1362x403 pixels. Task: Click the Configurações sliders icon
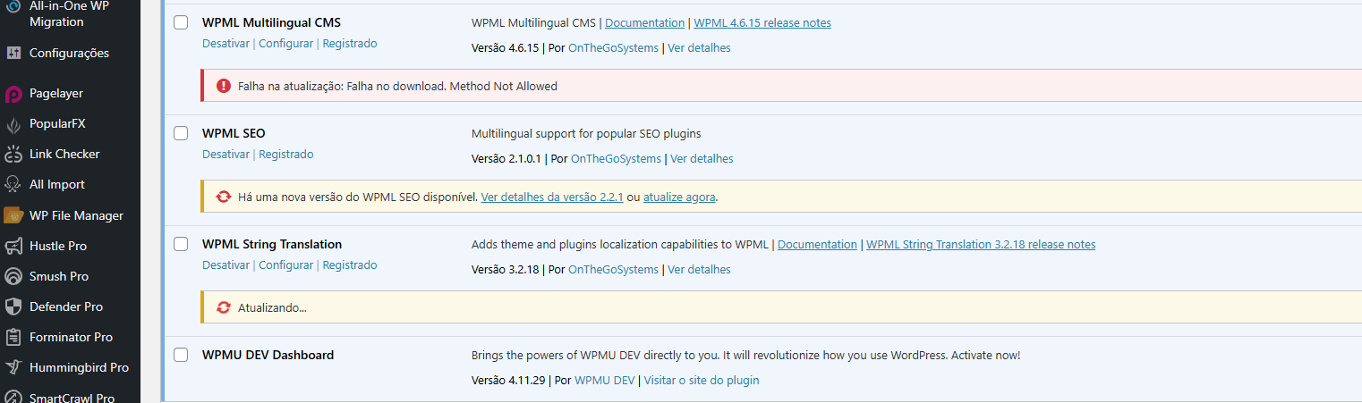pos(13,53)
